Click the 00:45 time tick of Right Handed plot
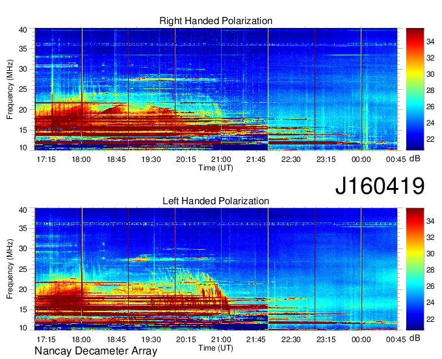 pos(396,159)
